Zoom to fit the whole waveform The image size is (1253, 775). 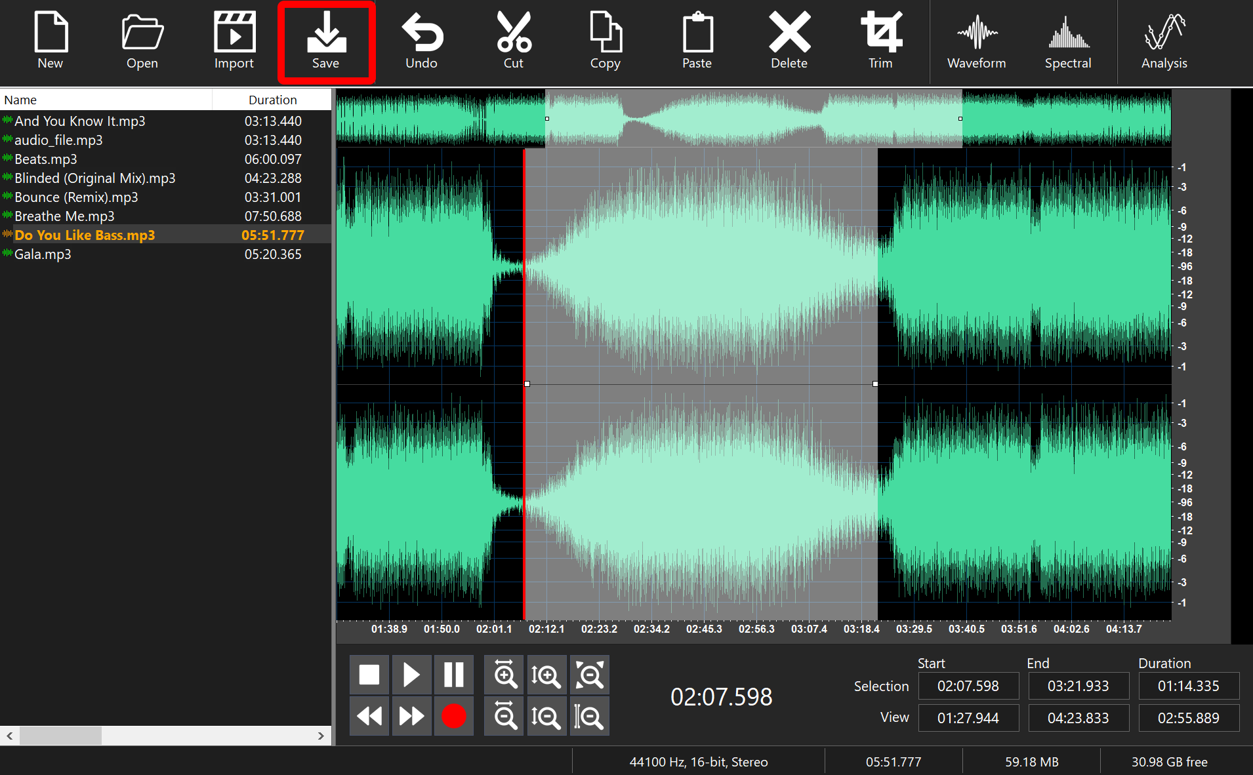589,675
